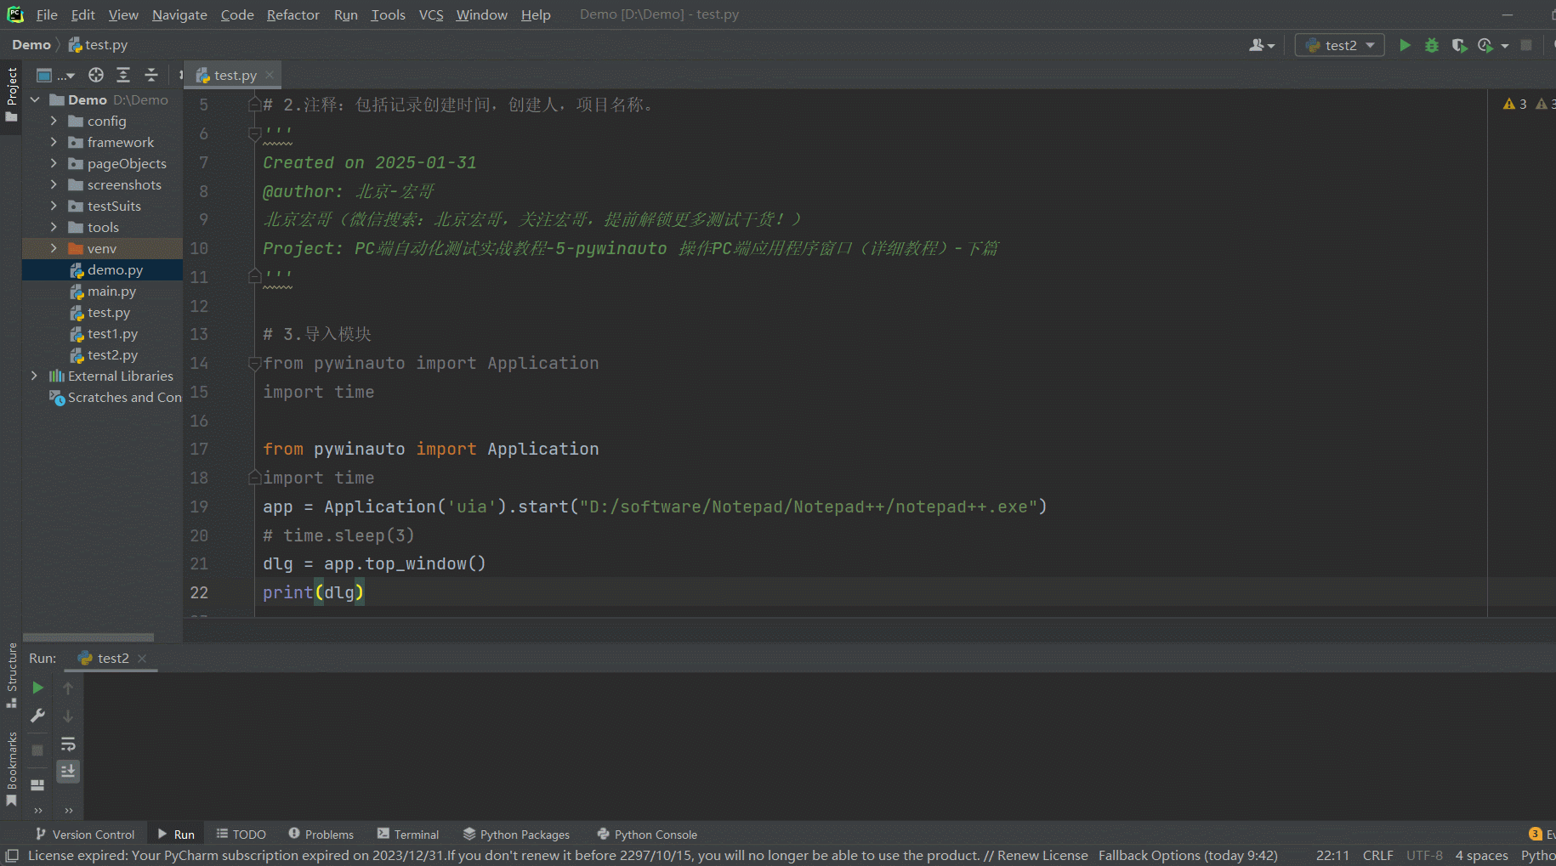Change line separator via CRLF status

(x=1377, y=856)
